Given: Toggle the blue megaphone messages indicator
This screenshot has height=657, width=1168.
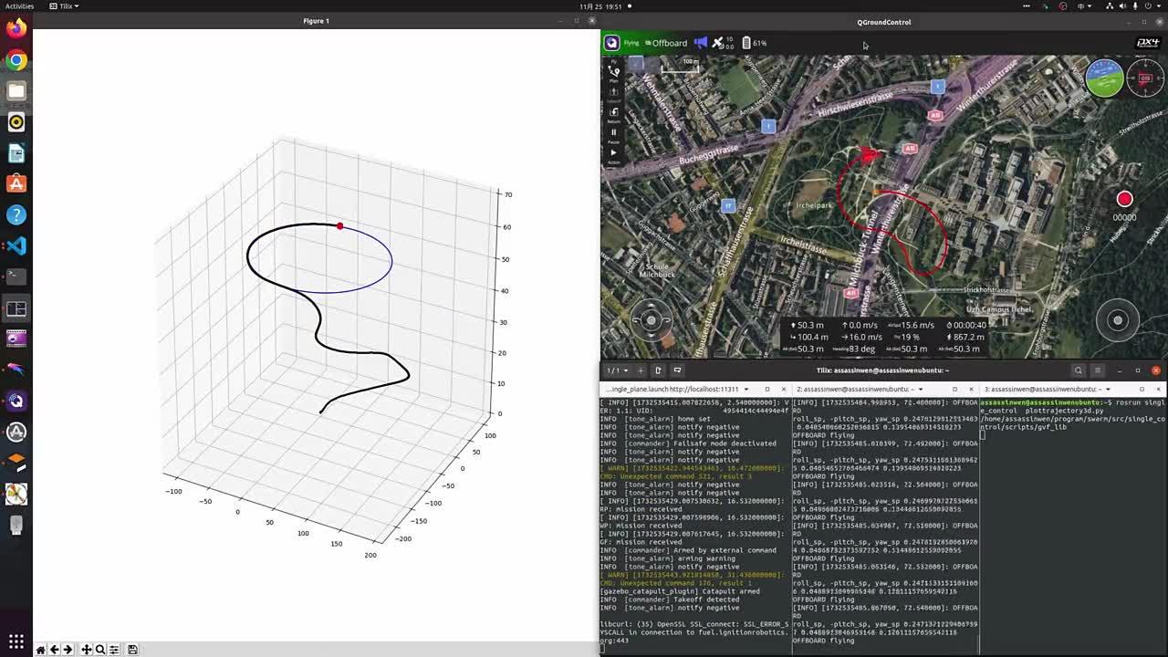Looking at the screenshot, I should point(700,43).
